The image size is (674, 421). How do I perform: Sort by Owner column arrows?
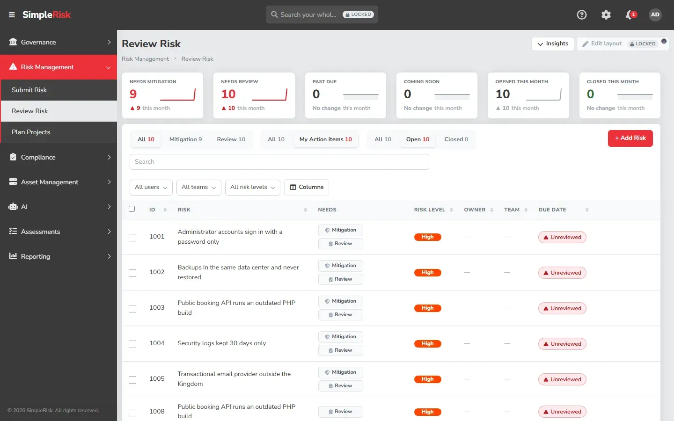pos(491,210)
